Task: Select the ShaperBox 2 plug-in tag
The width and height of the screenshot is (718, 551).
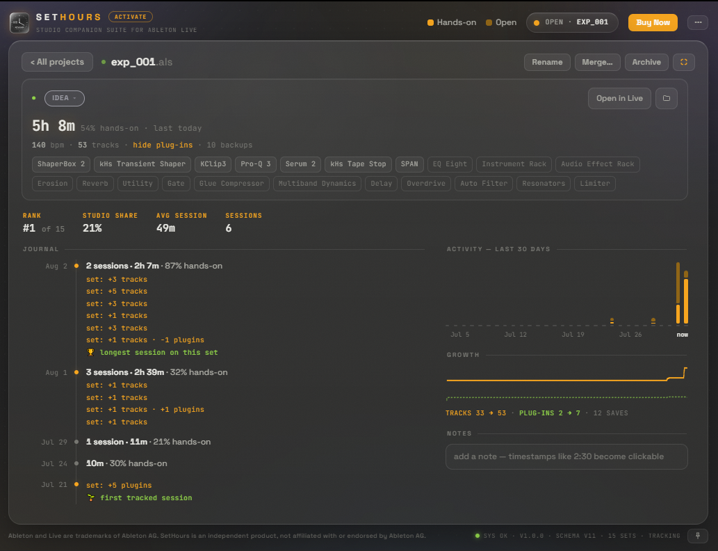Action: (x=61, y=164)
